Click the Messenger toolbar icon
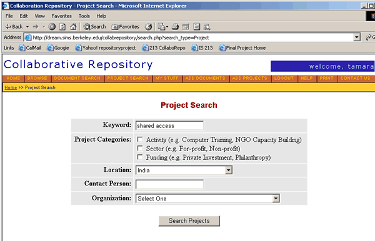 click(x=207, y=27)
